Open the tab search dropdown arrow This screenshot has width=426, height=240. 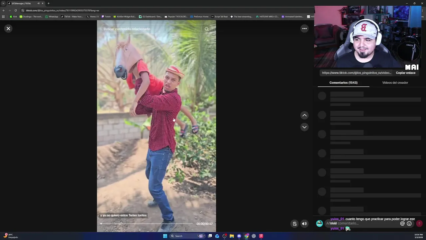(3, 3)
